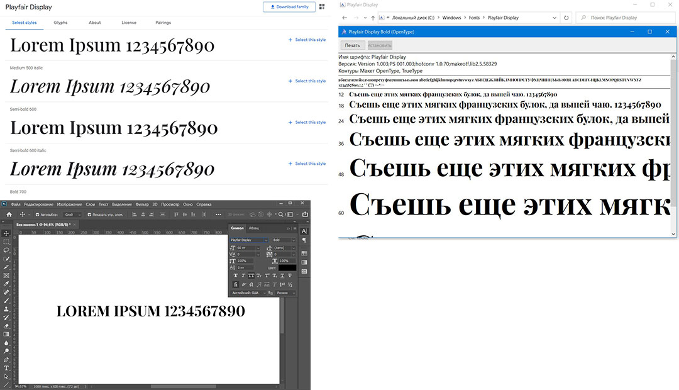This screenshot has height=390, width=679.
Task: Open more options ellipsis in options bar
Action: pyautogui.click(x=218, y=214)
